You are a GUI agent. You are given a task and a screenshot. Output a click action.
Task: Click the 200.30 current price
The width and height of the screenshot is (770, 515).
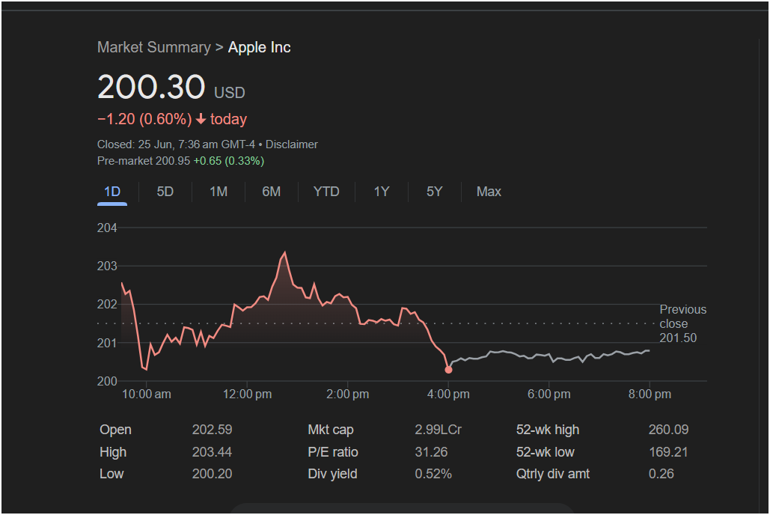pyautogui.click(x=151, y=87)
